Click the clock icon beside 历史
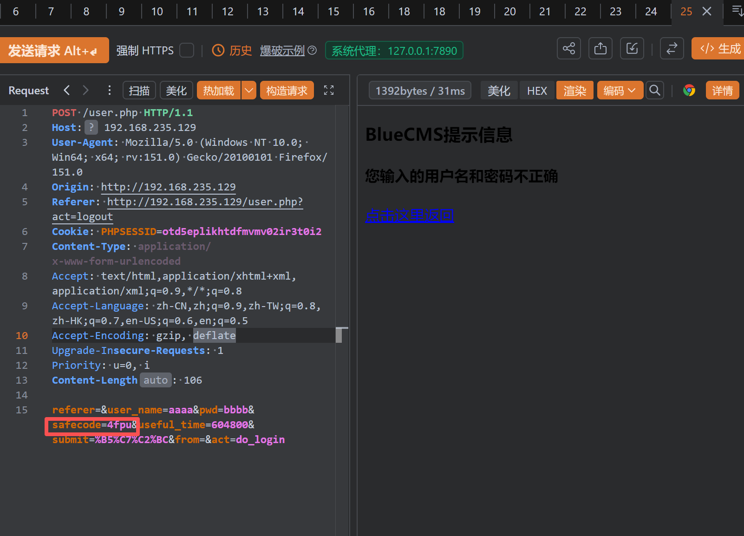Screen dimensions: 744x536 pos(218,50)
